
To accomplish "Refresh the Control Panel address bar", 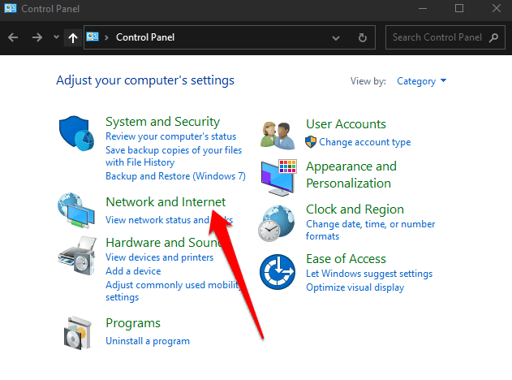I will click(x=362, y=37).
